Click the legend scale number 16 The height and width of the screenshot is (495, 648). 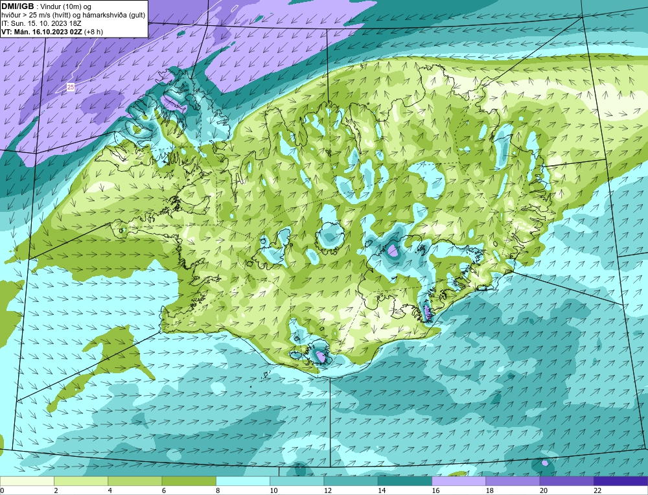tap(435, 490)
